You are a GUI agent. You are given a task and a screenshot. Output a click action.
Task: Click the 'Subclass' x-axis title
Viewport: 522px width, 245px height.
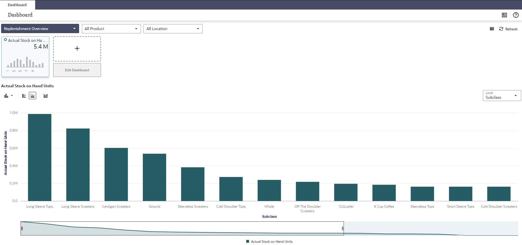pyautogui.click(x=269, y=217)
